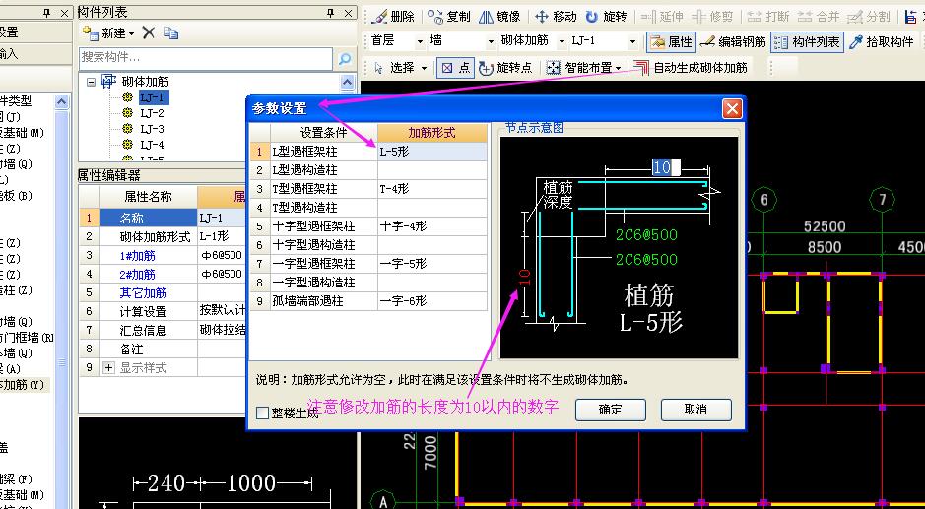The height and width of the screenshot is (509, 925).
Task: Open Smart Layout (智能布置) menu
Action: pyautogui.click(x=583, y=68)
